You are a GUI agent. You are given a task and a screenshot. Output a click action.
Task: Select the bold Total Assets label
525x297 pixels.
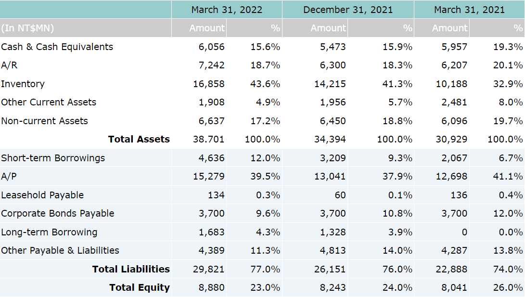pos(139,139)
